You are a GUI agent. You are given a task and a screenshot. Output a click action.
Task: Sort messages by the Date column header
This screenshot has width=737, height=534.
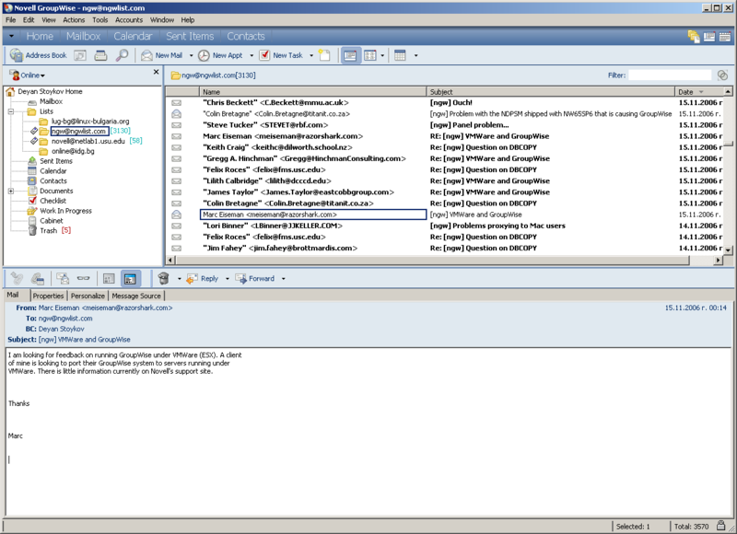(x=698, y=92)
